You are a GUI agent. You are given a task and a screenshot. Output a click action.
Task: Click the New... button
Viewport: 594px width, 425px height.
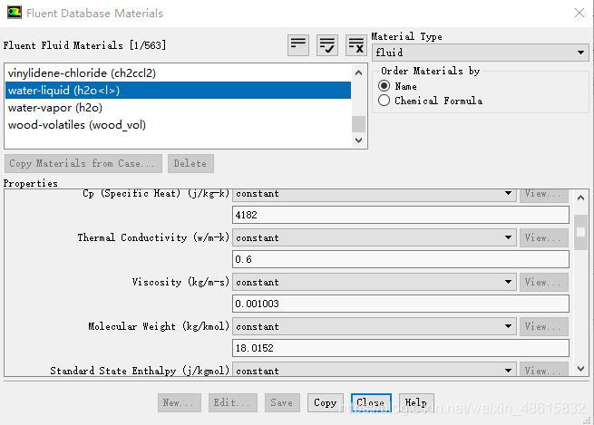(180, 402)
